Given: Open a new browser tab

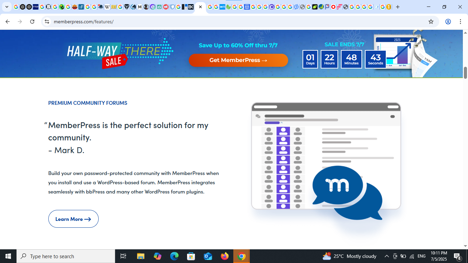Looking at the screenshot, I should (398, 7).
